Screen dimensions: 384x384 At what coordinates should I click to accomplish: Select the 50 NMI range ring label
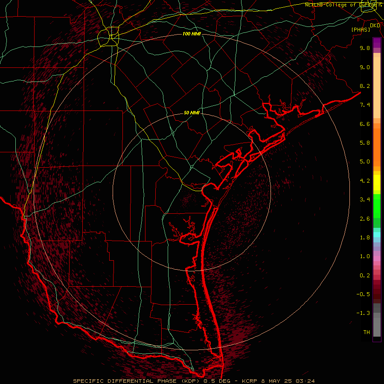[192, 113]
